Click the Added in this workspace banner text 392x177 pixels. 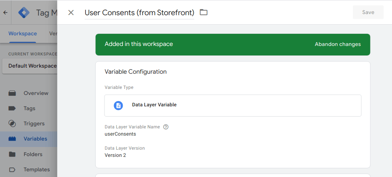(x=139, y=44)
